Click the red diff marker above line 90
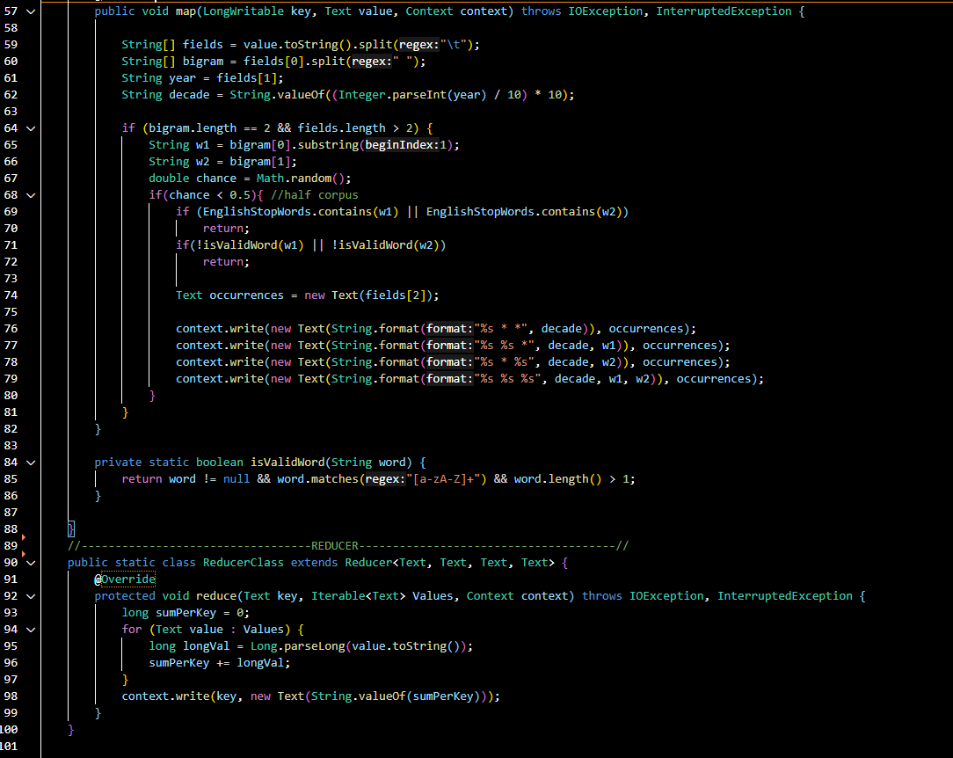The image size is (953, 758). tap(24, 553)
